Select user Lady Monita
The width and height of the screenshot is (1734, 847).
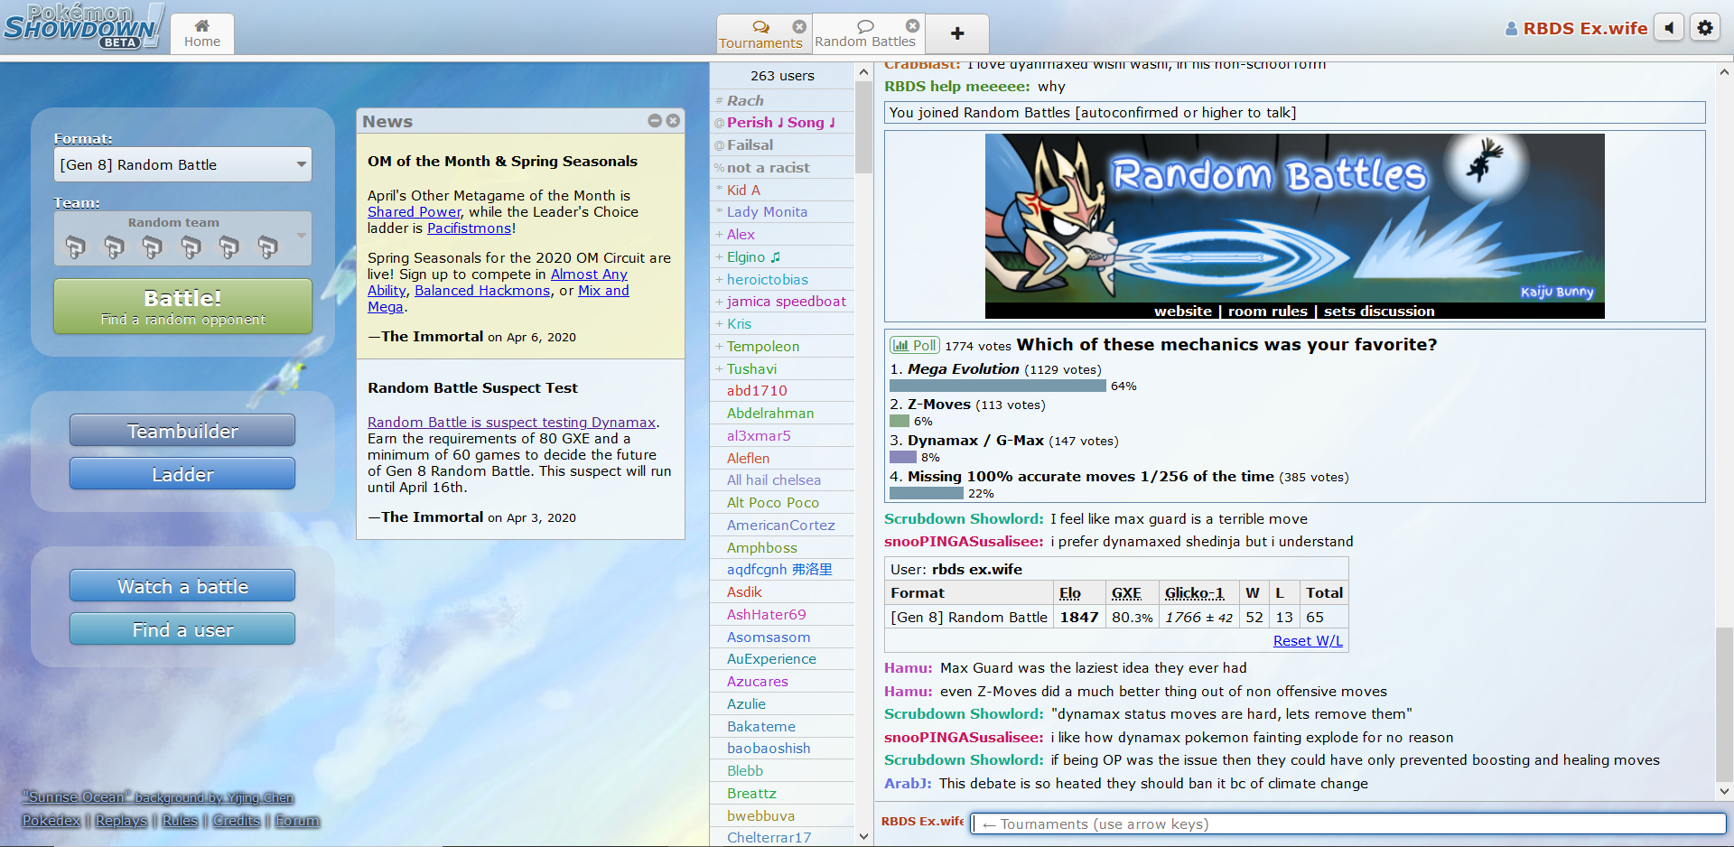782,212
